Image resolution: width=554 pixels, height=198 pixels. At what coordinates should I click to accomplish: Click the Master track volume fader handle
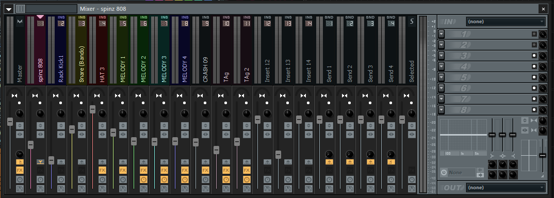[x=10, y=121]
